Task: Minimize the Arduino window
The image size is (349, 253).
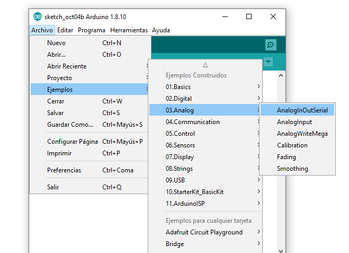Action: point(225,16)
